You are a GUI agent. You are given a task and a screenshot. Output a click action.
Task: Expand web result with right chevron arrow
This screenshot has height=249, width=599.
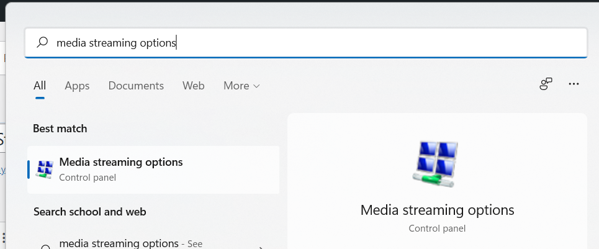(x=261, y=247)
